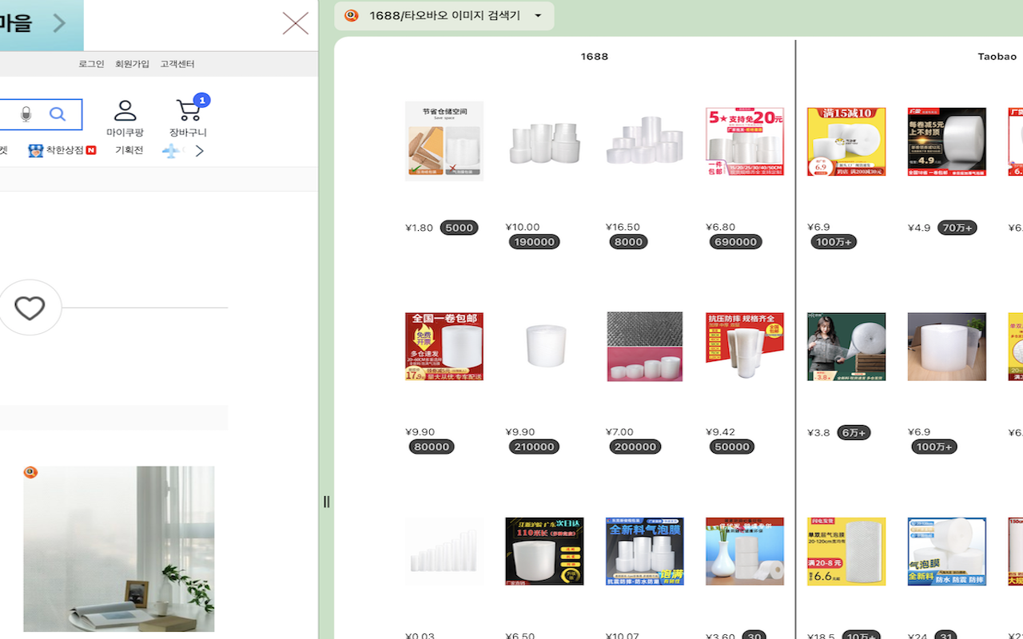Open the ¥9.90 210000 single roll thumbnail

(x=545, y=347)
